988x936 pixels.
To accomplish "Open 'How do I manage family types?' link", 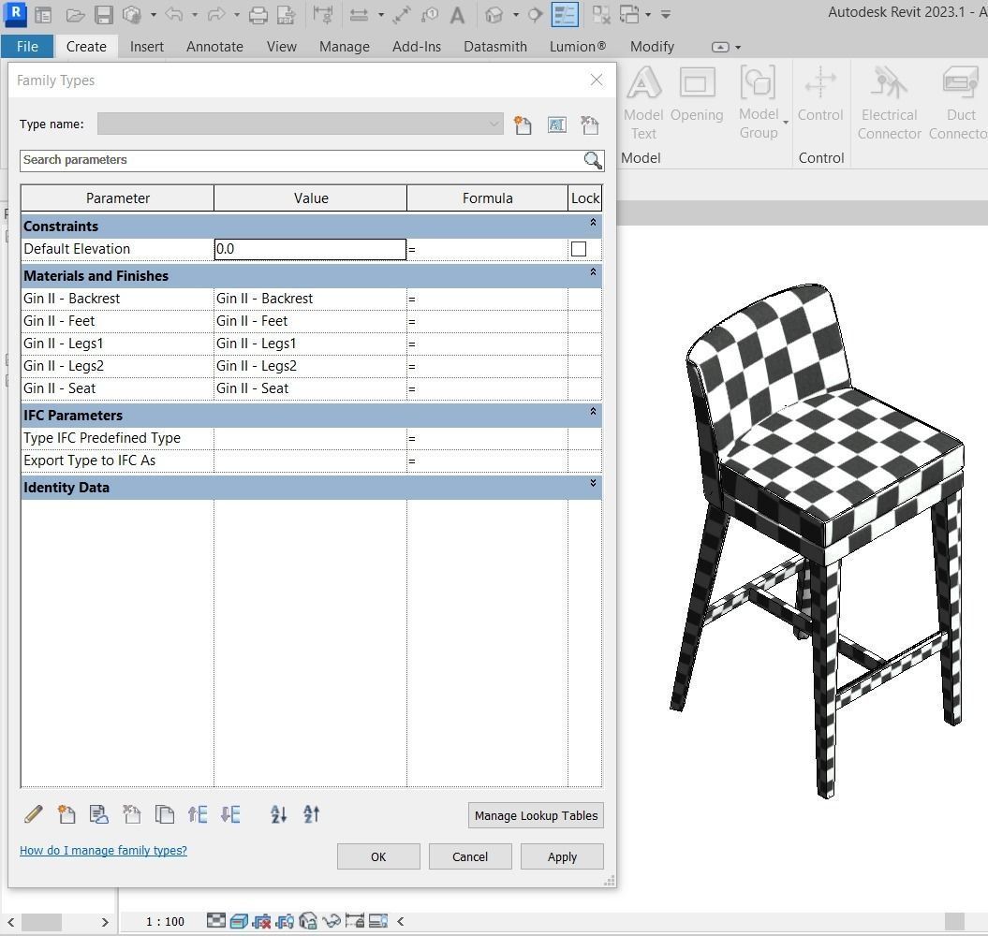I will [x=103, y=850].
